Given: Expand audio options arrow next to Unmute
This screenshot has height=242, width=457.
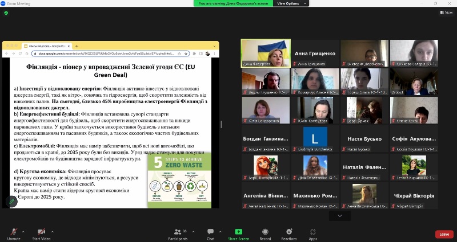Looking at the screenshot, I should tap(23, 231).
